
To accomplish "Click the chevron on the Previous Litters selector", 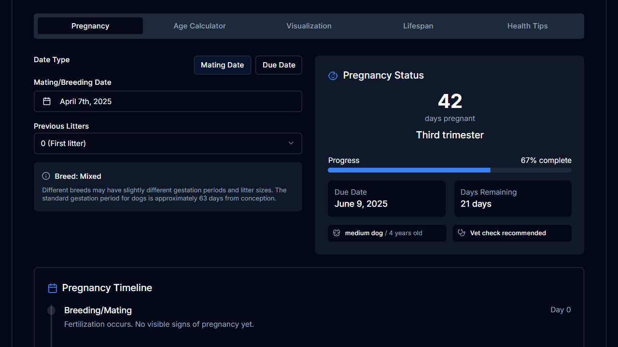I will 291,143.
